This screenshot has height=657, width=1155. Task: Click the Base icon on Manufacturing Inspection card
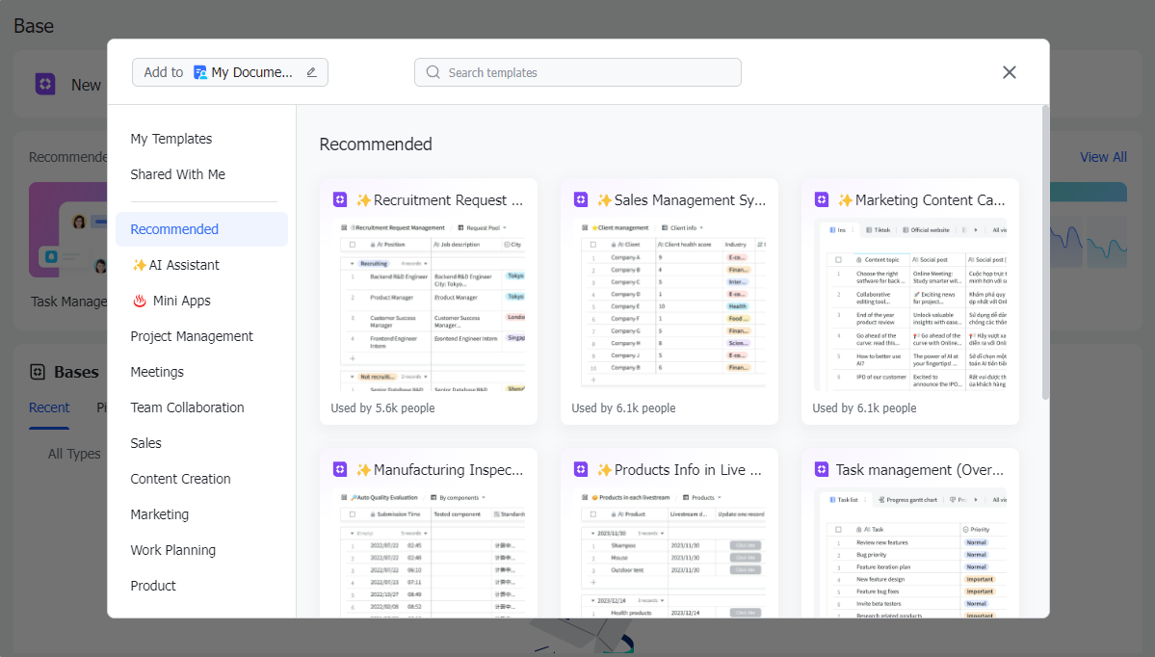click(x=340, y=469)
